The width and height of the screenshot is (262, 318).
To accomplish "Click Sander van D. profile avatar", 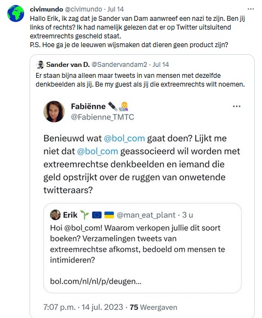I will pyautogui.click(x=40, y=65).
